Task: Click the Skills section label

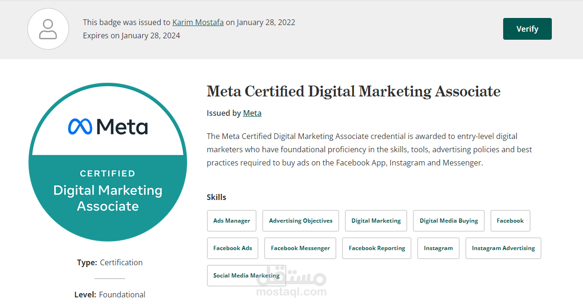Action: click(x=216, y=197)
